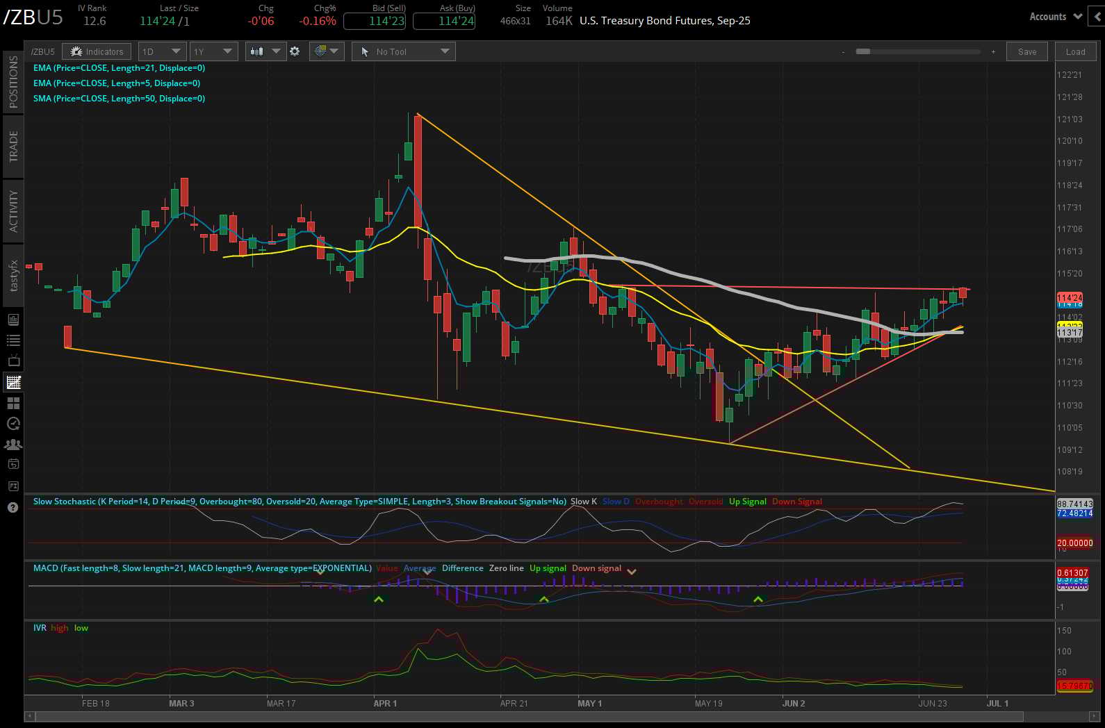This screenshot has height=728, width=1105.
Task: Click the Ask (Buy) 114'24 price box
Action: (x=444, y=21)
